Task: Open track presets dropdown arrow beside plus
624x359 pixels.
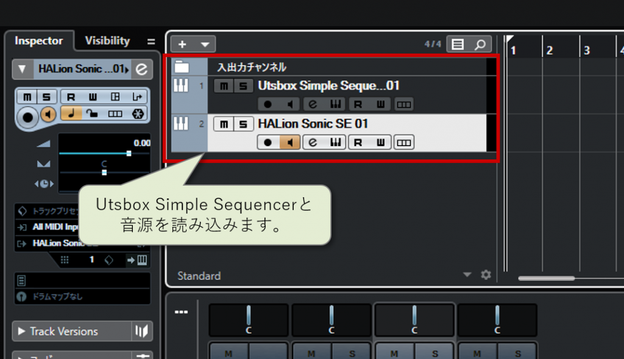Action: pos(205,44)
